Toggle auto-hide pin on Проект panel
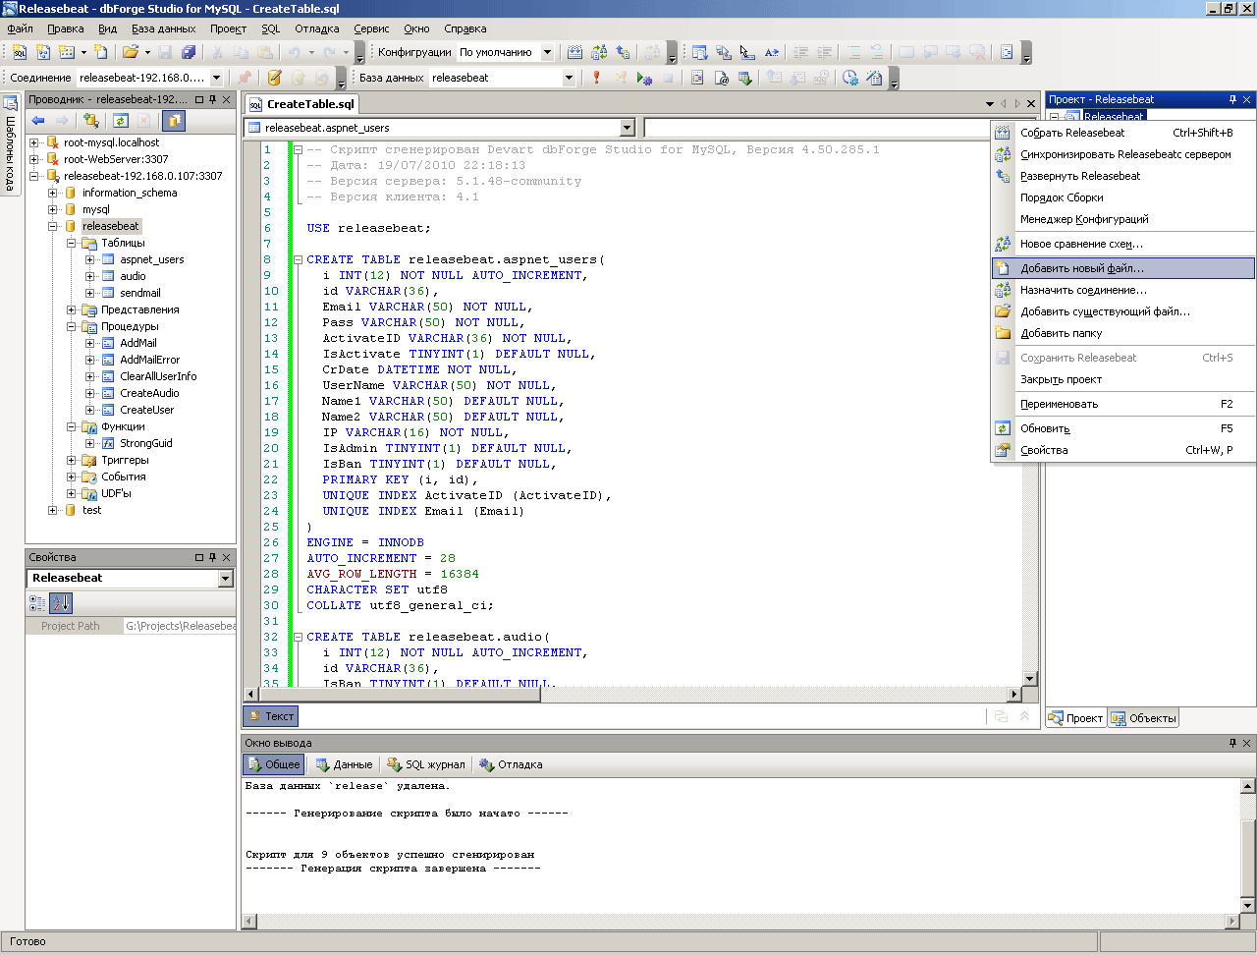The image size is (1257, 955). 1232,99
